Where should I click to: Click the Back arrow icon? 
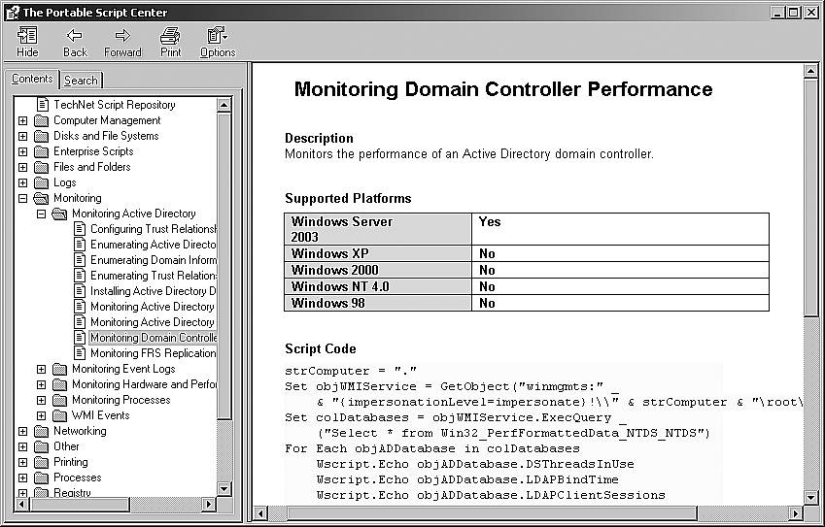[75, 36]
